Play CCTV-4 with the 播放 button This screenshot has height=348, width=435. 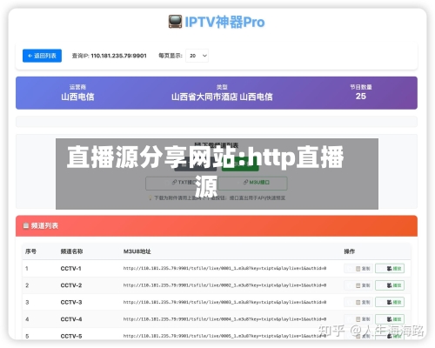[x=390, y=319]
